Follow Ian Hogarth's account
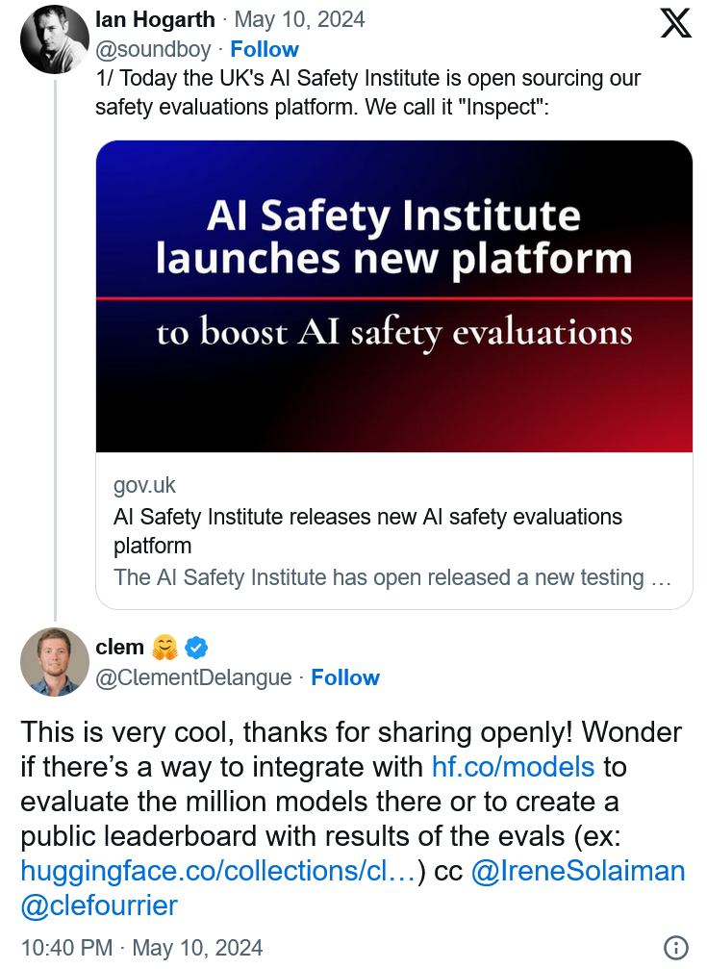Image resolution: width=707 pixels, height=969 pixels. [265, 49]
